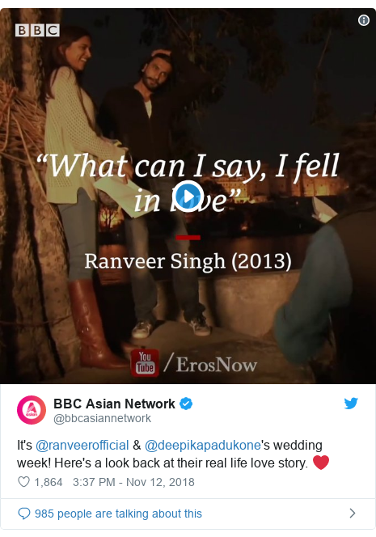Click the BBC Asian Network name
Screen dimensions: 376x537
click(114, 404)
